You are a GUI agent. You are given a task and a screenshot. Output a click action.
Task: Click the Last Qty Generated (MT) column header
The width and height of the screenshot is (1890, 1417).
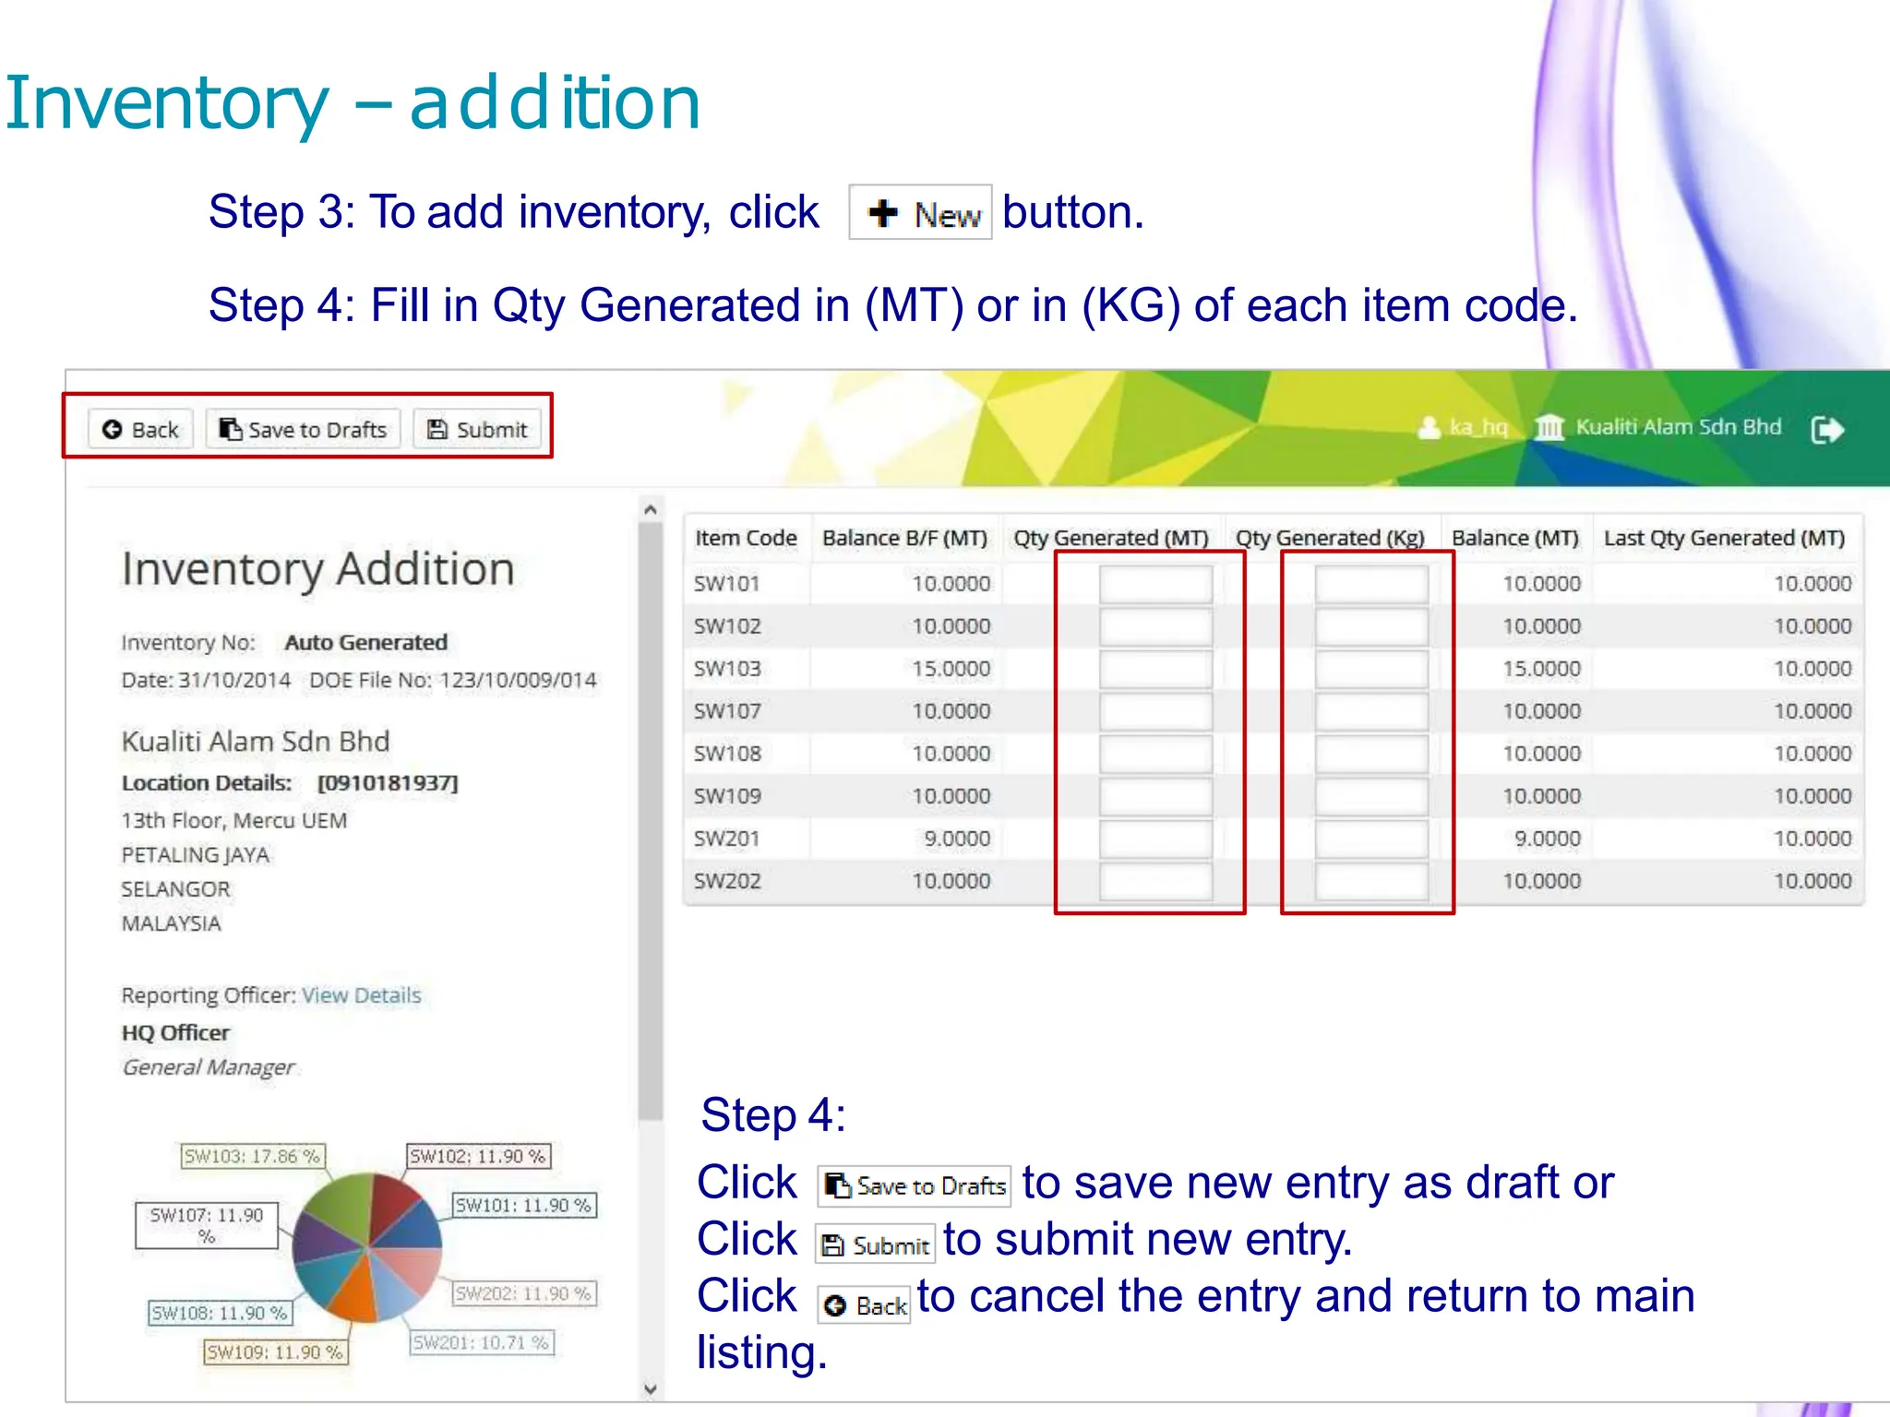tap(1723, 538)
